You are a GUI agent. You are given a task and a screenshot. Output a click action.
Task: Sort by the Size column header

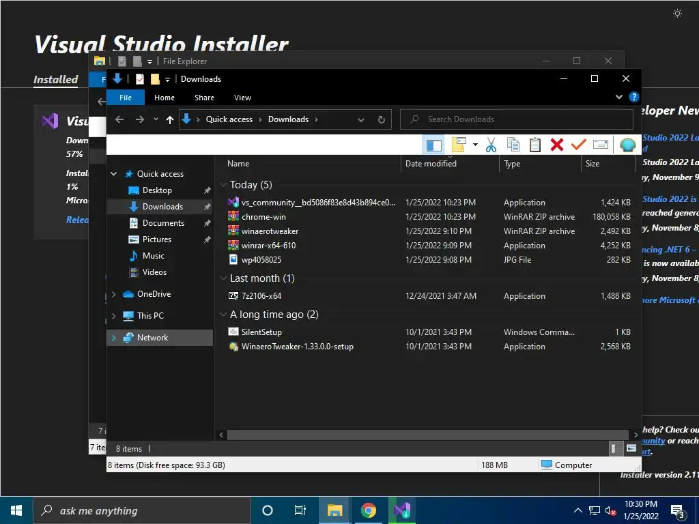tap(592, 164)
